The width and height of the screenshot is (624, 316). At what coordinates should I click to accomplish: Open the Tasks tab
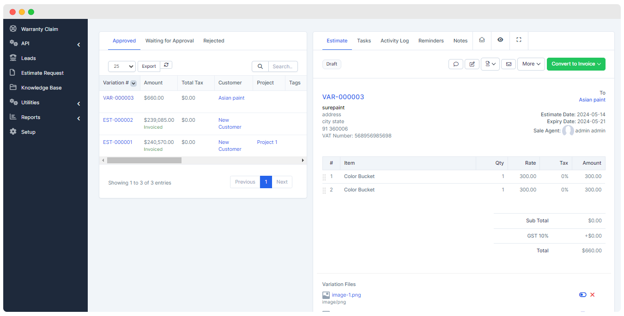(x=364, y=41)
